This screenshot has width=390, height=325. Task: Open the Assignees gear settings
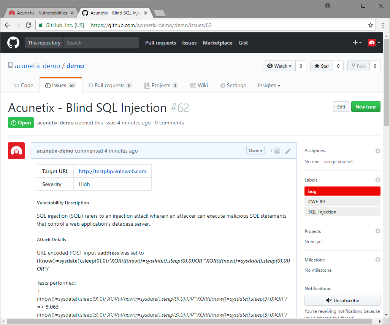point(377,151)
